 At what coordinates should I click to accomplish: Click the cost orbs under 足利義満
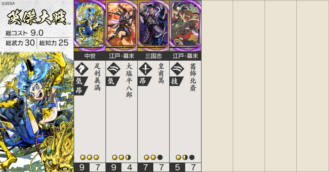click(90, 157)
